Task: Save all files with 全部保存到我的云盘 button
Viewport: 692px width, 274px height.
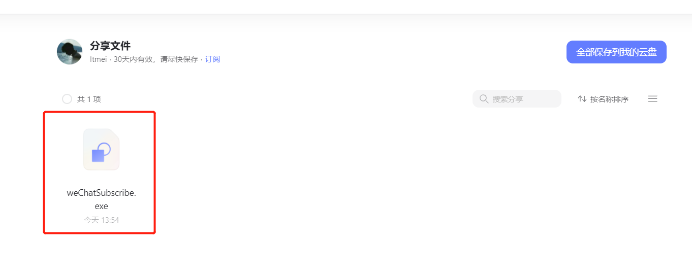Action: click(616, 52)
